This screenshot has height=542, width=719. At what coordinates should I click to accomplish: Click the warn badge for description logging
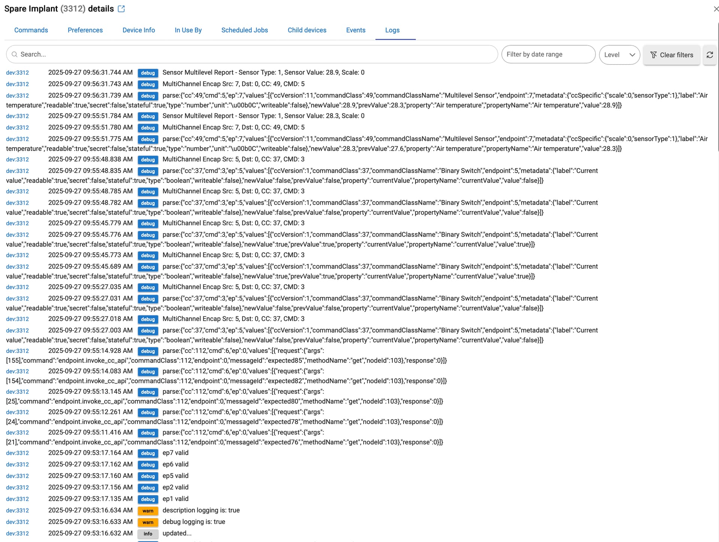[x=148, y=511]
